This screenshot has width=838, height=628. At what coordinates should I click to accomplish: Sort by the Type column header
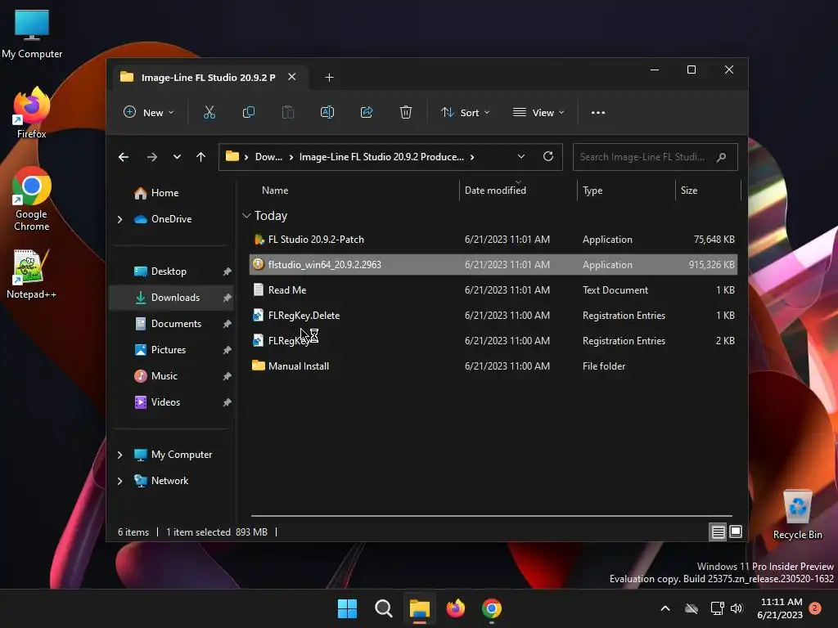tap(592, 191)
